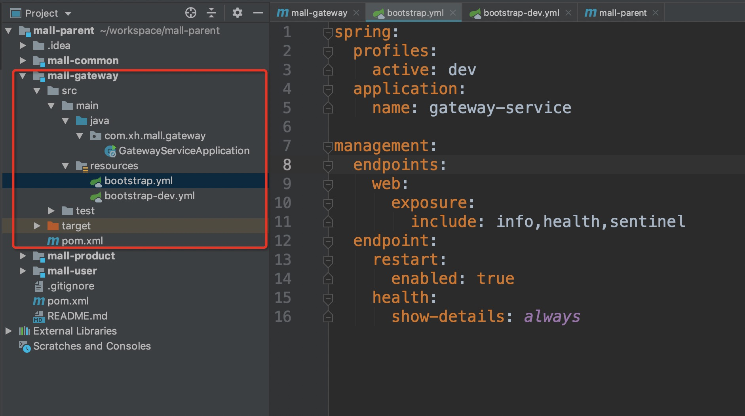Click the Maven icon next to pom.xml under mall-gateway
Screen dimensions: 745x416
pyautogui.click(x=53, y=240)
